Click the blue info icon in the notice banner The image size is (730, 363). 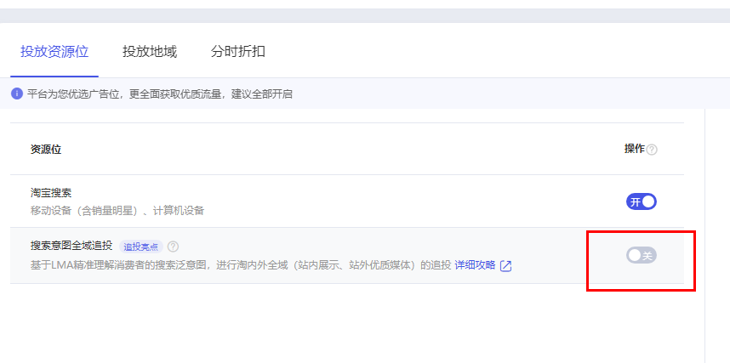(x=17, y=94)
